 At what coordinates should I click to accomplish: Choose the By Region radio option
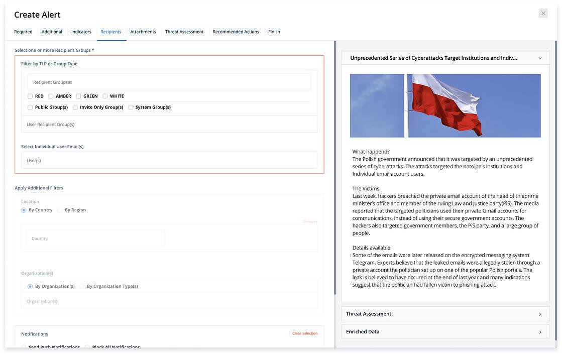60,210
